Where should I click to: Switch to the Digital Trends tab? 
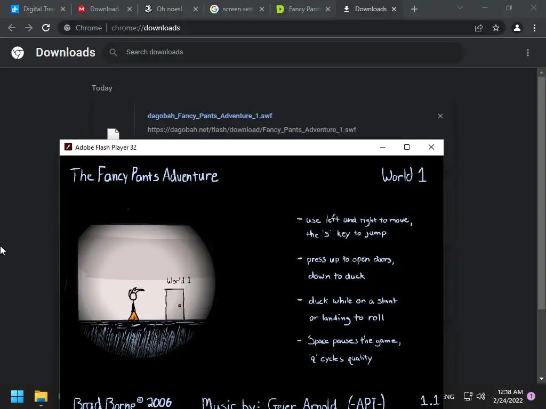pos(33,9)
